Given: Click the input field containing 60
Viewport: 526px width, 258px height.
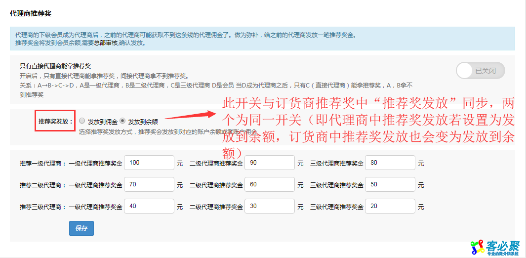Looking at the screenshot, I should pyautogui.click(x=270, y=184).
